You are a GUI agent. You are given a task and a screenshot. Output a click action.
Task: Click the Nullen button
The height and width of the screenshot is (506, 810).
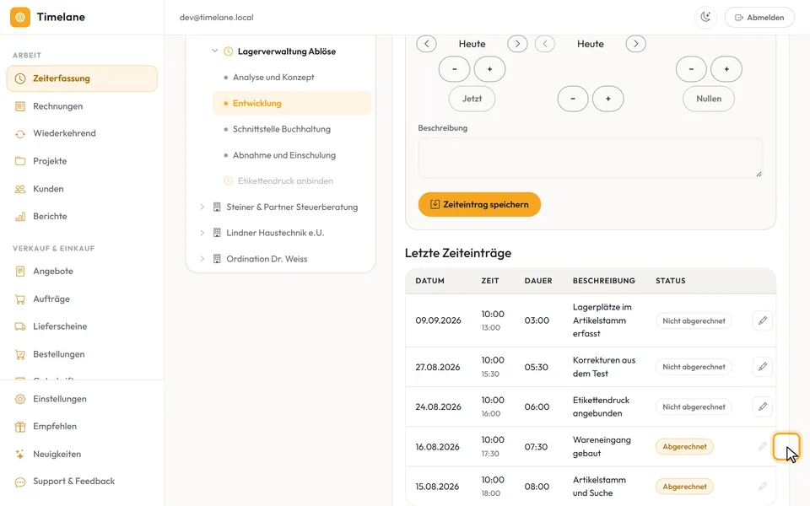[x=708, y=99]
